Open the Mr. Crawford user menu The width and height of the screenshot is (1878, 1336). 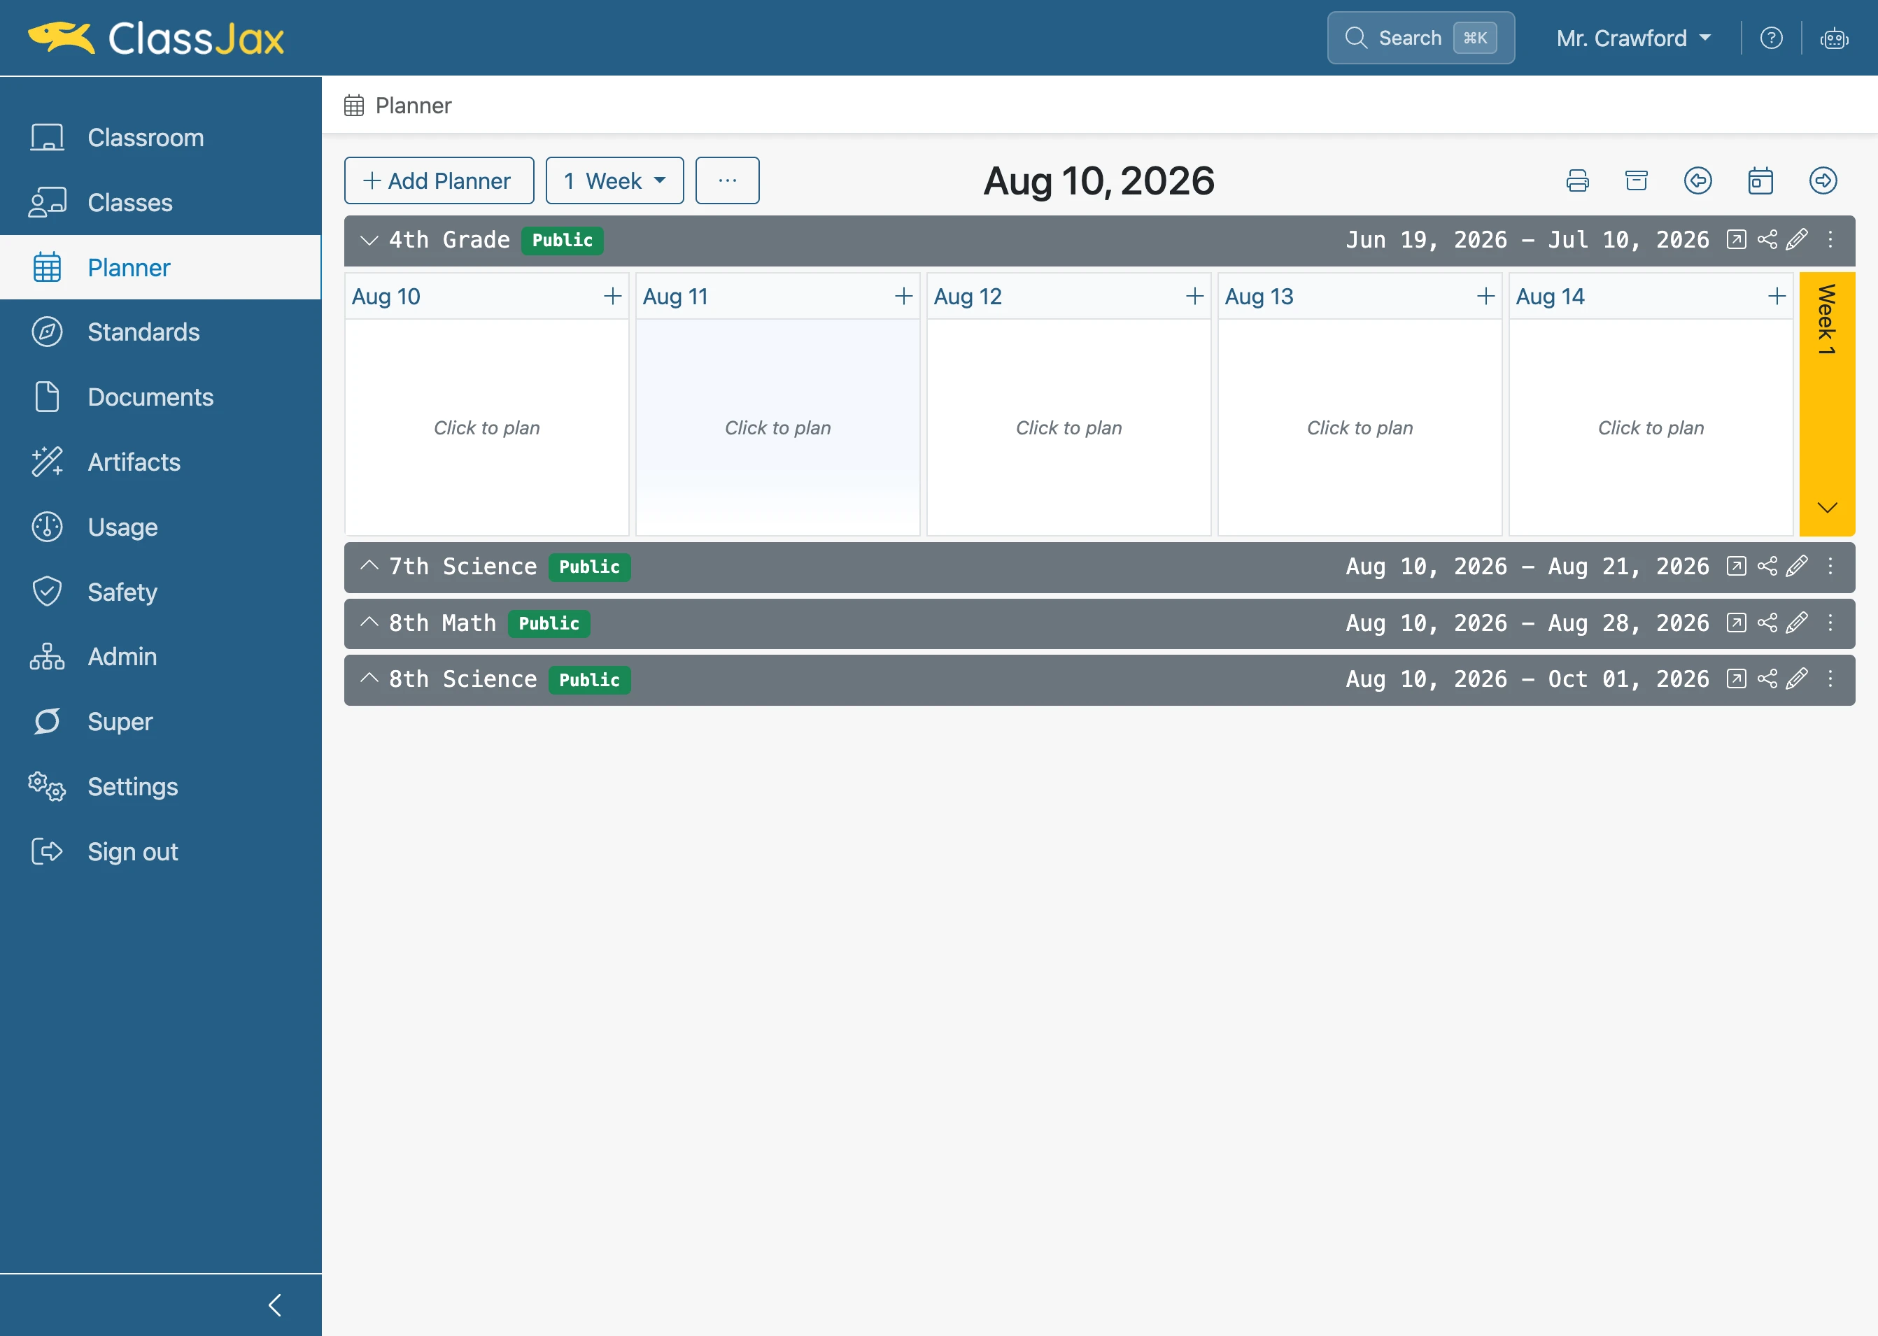pos(1634,38)
